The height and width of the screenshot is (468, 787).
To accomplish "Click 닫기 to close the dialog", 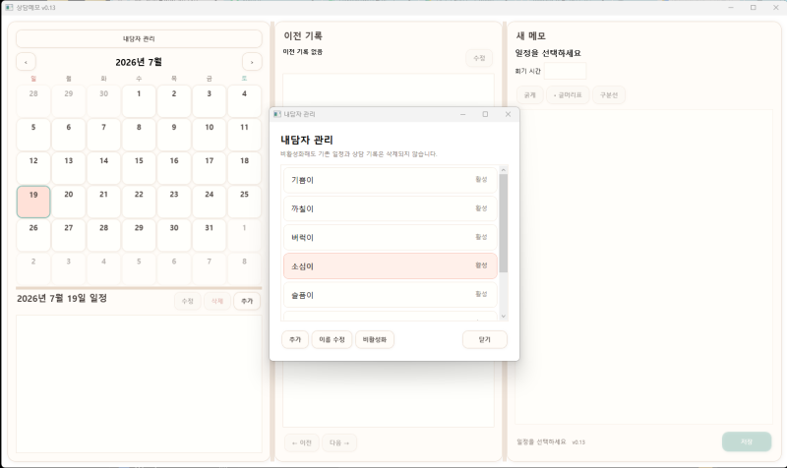I will 484,339.
